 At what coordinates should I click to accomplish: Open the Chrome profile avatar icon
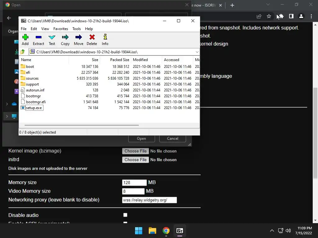[x=301, y=16]
